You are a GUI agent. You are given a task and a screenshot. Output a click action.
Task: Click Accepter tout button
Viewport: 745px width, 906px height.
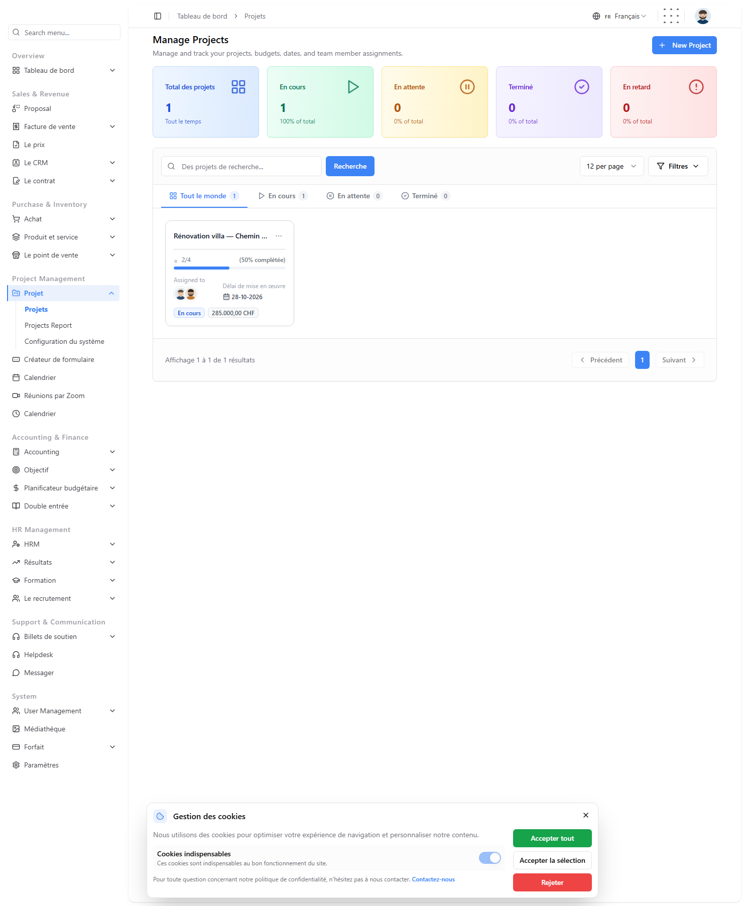pyautogui.click(x=552, y=838)
